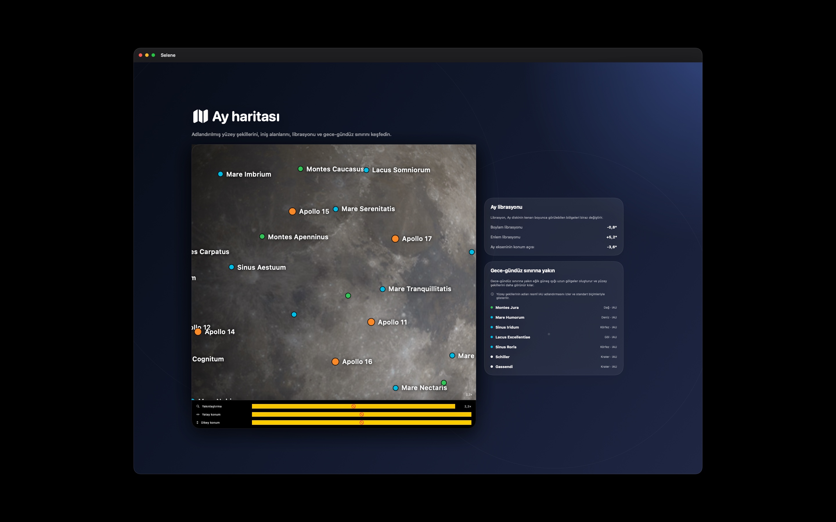Screen dimensions: 836x522
Task: Select the Mare Nectaris marker
Action: tap(396, 388)
